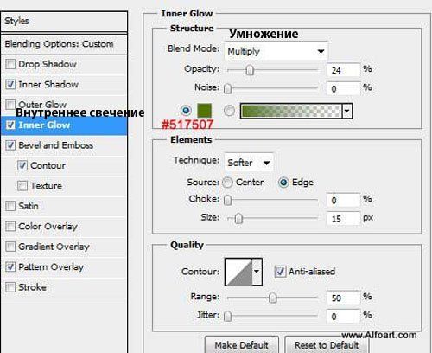432x353 pixels.
Task: Toggle the Contour sub-option checkbox
Action: click(22, 165)
